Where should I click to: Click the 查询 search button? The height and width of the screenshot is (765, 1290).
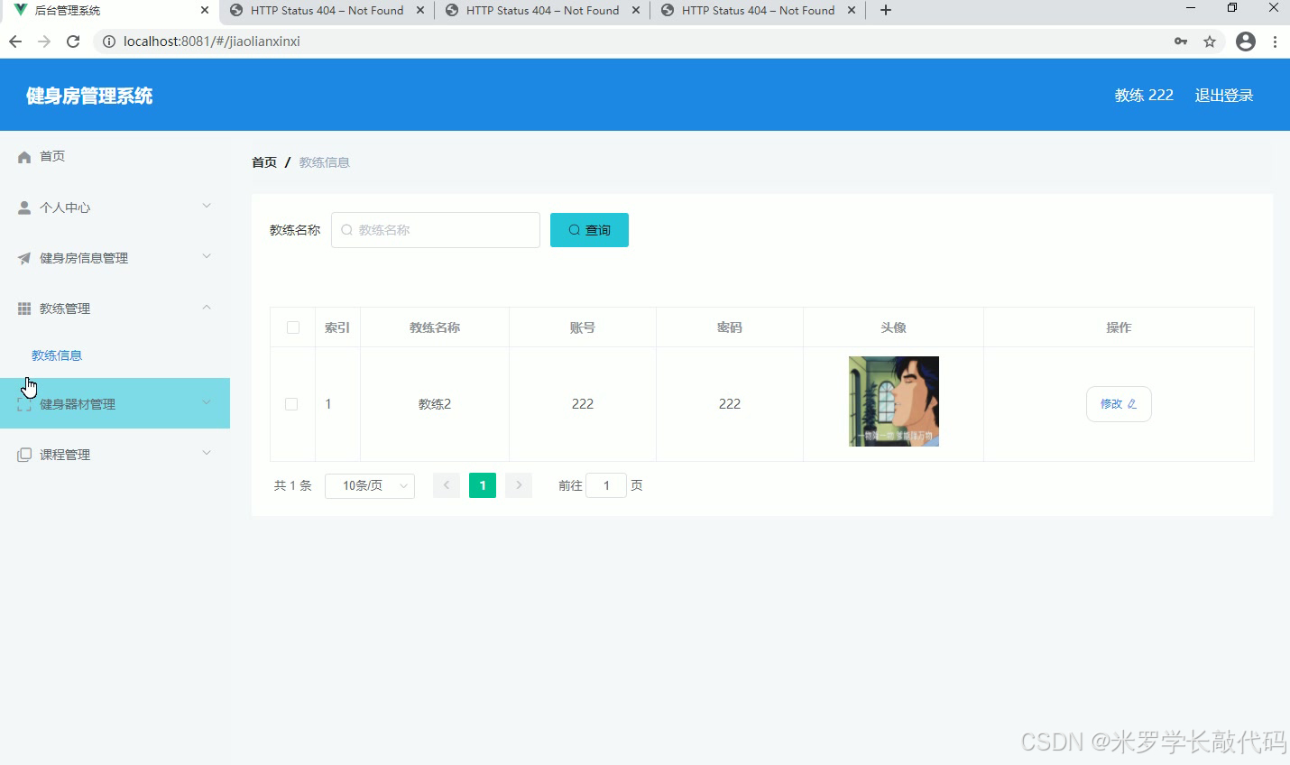588,229
